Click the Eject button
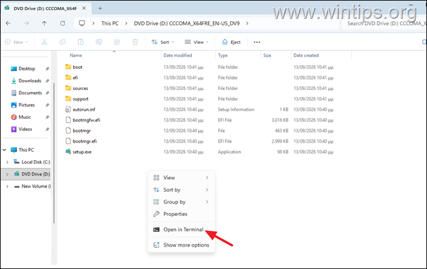Image resolution: width=427 pixels, height=269 pixels. (x=232, y=42)
